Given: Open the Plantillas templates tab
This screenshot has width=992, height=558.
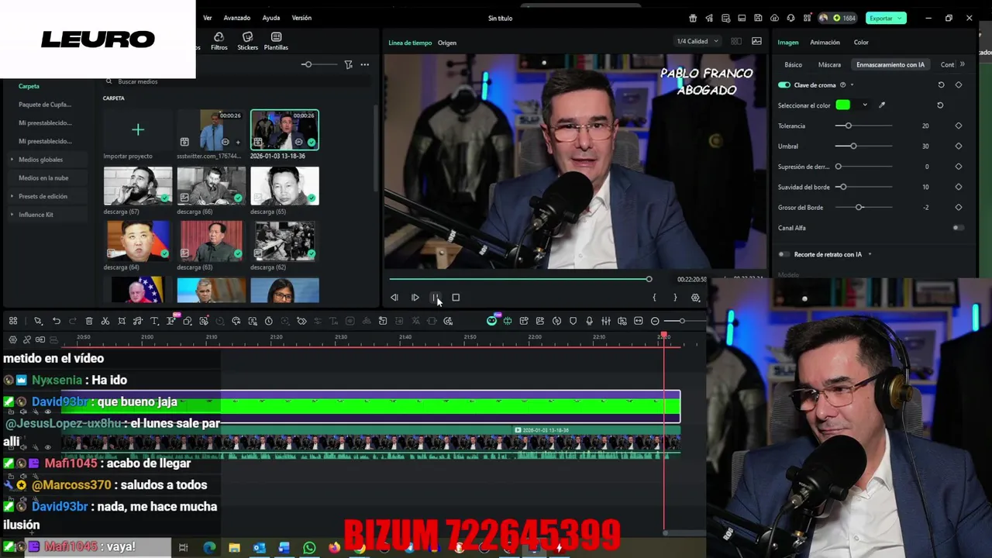Looking at the screenshot, I should click(276, 41).
